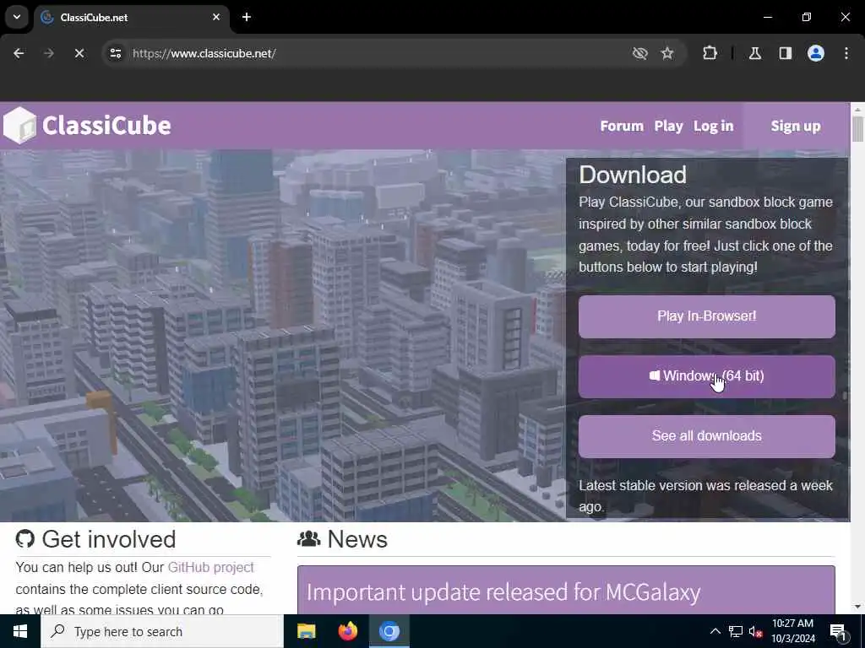
Task: Click the page vertical scrollbar thumb
Action: [x=857, y=129]
